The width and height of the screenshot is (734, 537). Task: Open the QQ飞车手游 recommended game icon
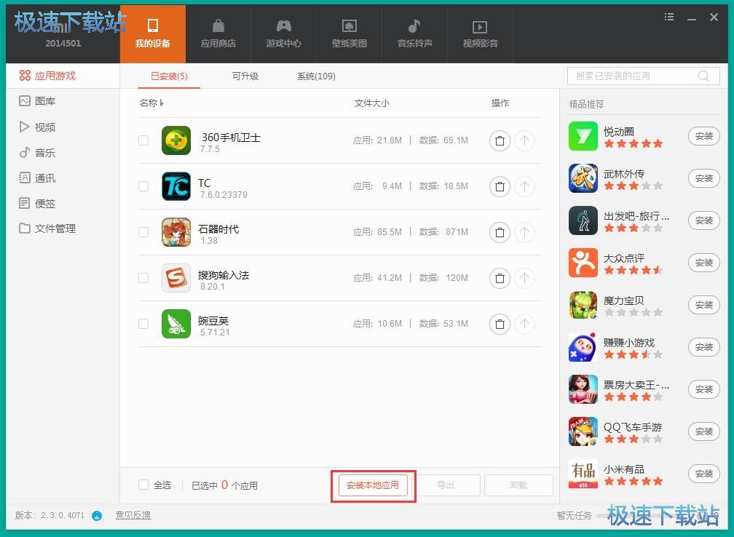583,431
